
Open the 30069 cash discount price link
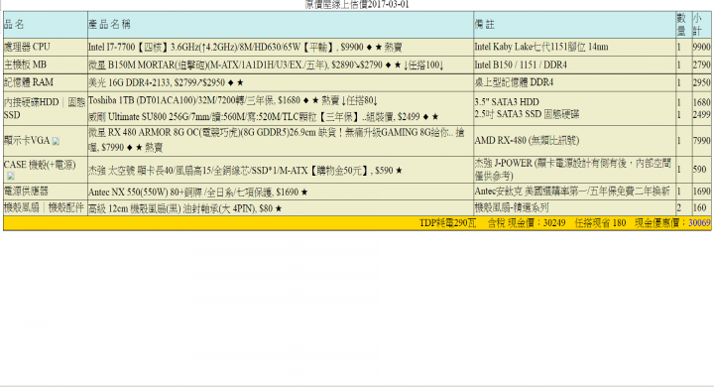coord(699,223)
